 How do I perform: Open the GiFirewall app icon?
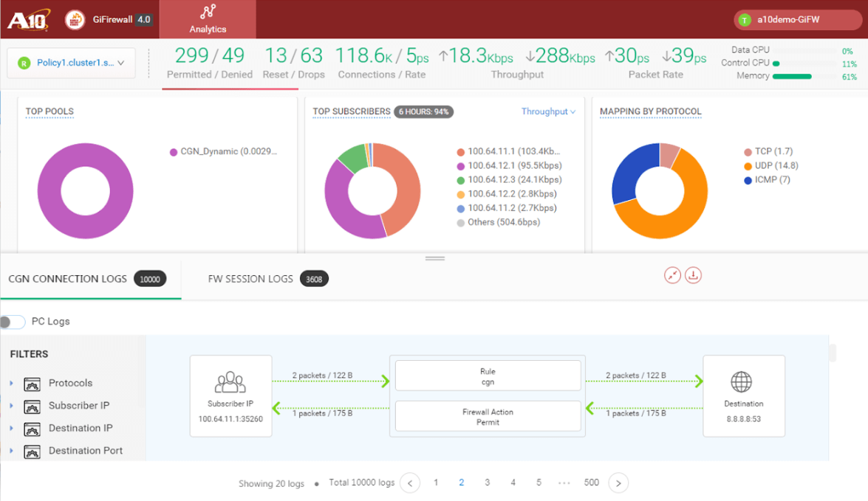pos(75,20)
